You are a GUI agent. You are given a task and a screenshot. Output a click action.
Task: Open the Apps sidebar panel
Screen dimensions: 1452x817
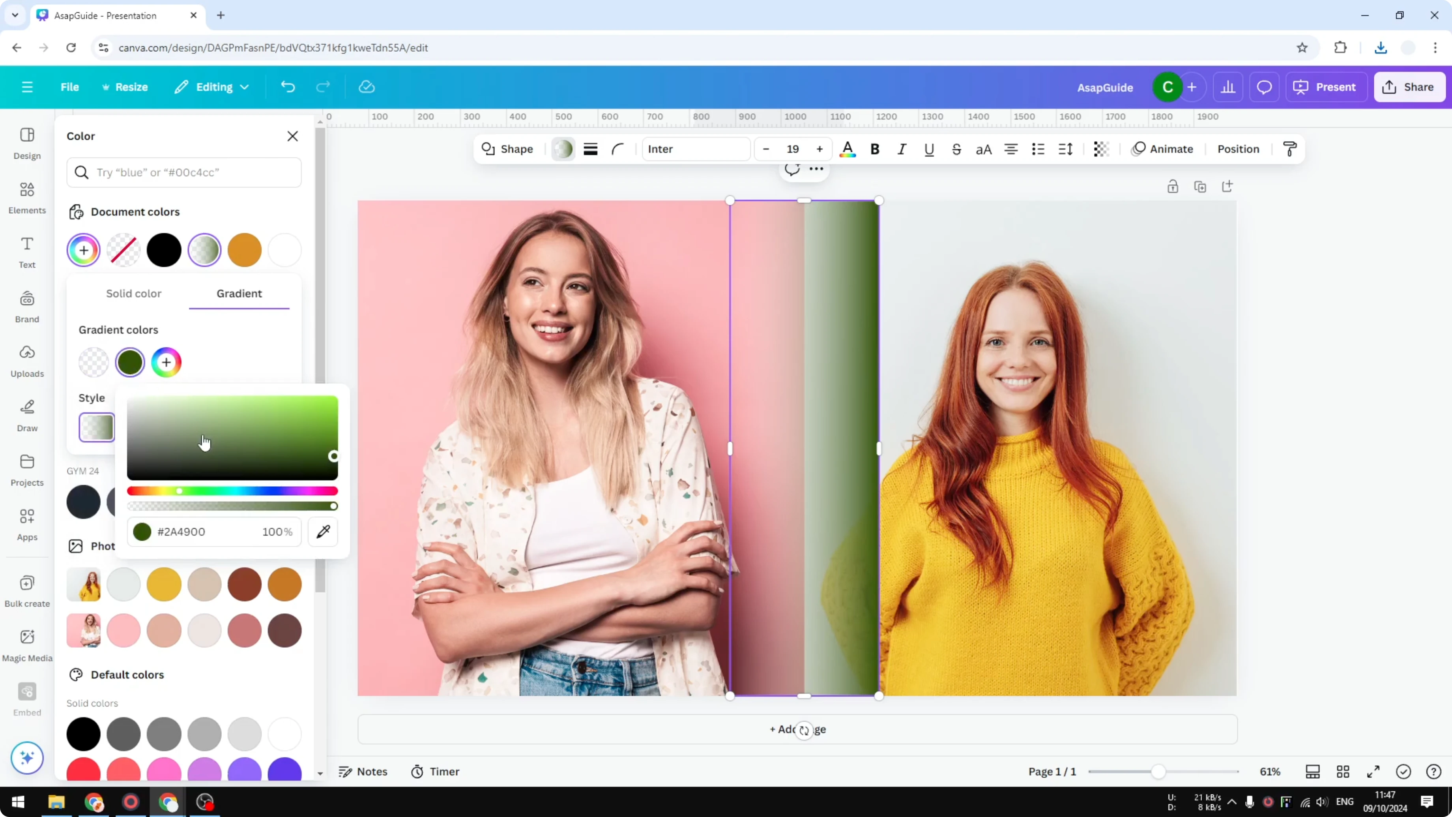pyautogui.click(x=27, y=525)
